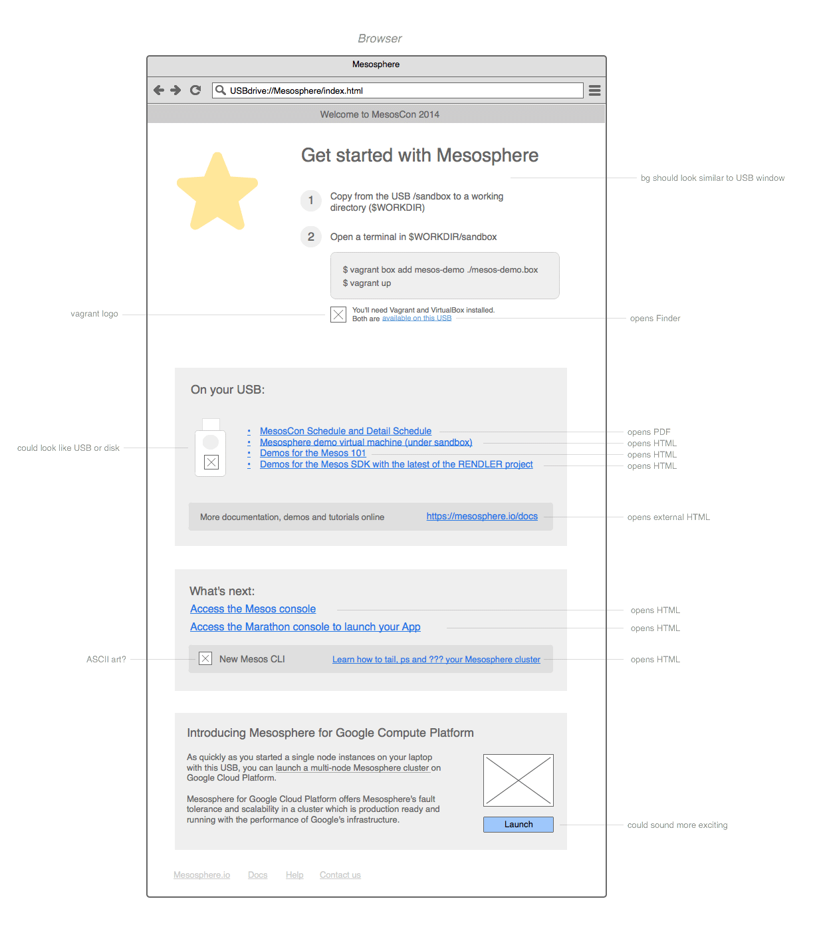This screenshot has height=931, width=813.
Task: Click 'New Mesos CLI' label
Action: [x=252, y=659]
